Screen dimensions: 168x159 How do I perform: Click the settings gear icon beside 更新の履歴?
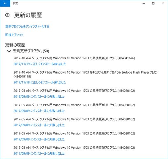point(7,15)
